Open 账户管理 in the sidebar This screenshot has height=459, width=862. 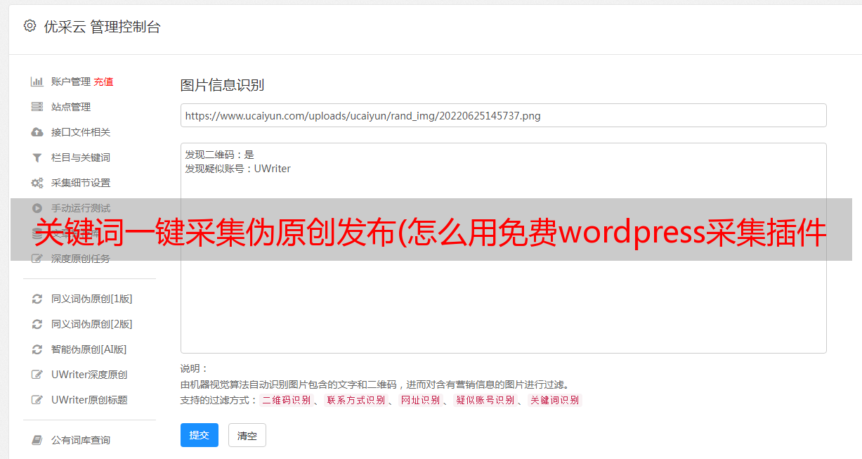point(71,82)
